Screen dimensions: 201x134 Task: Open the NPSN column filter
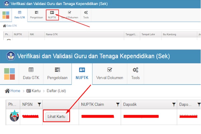coord(39,105)
